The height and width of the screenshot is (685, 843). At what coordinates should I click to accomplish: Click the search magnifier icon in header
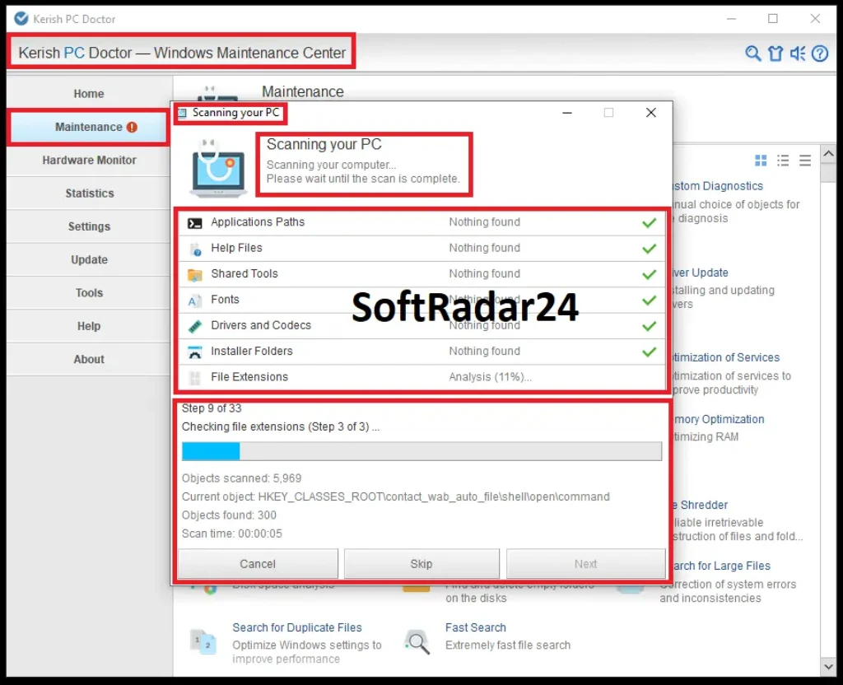point(752,54)
